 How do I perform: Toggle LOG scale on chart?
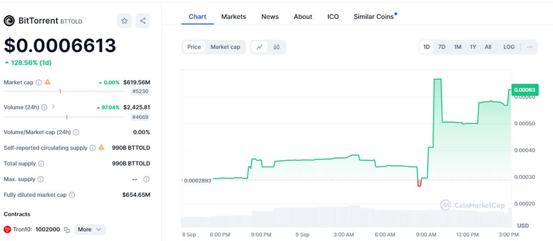point(509,47)
